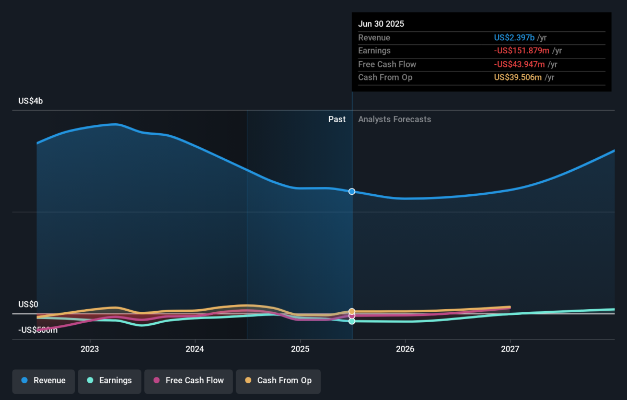Click the 2027 x-axis label
This screenshot has height=400, width=627.
click(510, 349)
